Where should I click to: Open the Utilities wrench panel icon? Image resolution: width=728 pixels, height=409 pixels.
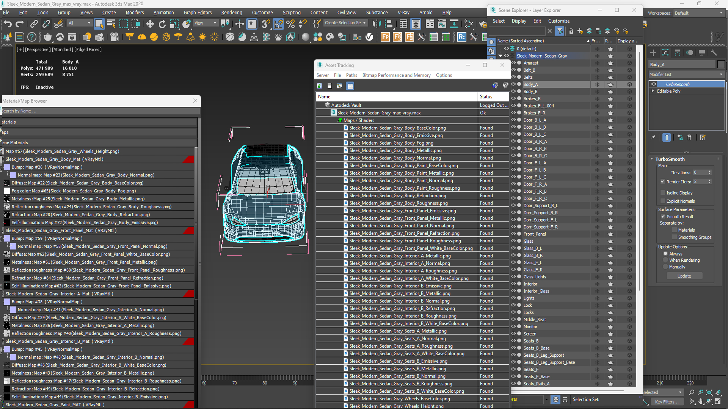pos(714,53)
